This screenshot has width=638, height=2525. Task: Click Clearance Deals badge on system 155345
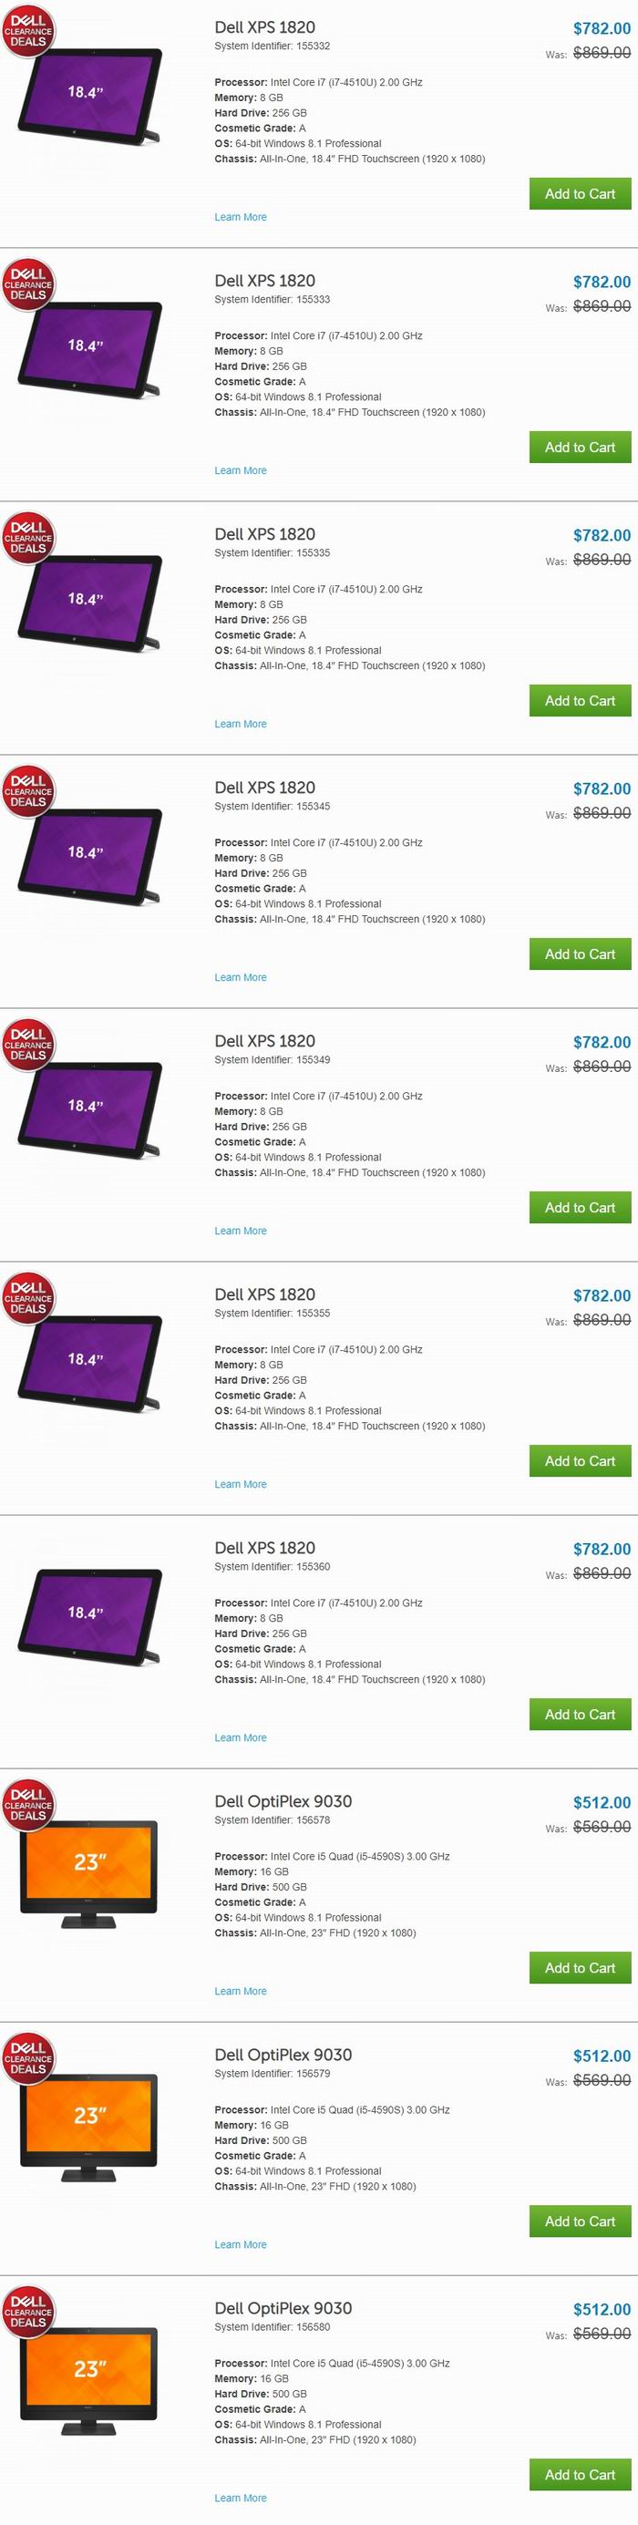27,792
